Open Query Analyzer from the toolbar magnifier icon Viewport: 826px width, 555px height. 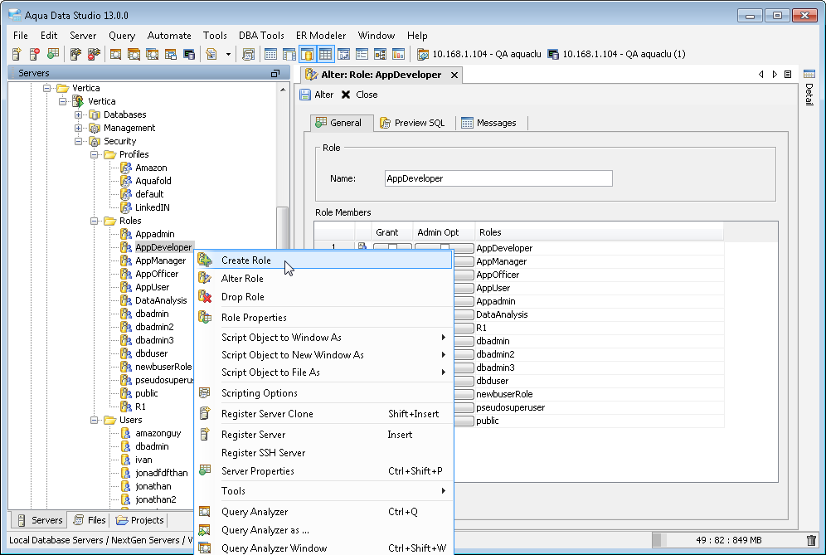tap(115, 54)
